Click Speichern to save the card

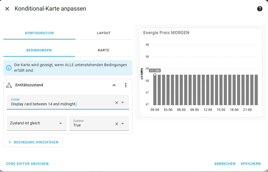[x=250, y=164]
